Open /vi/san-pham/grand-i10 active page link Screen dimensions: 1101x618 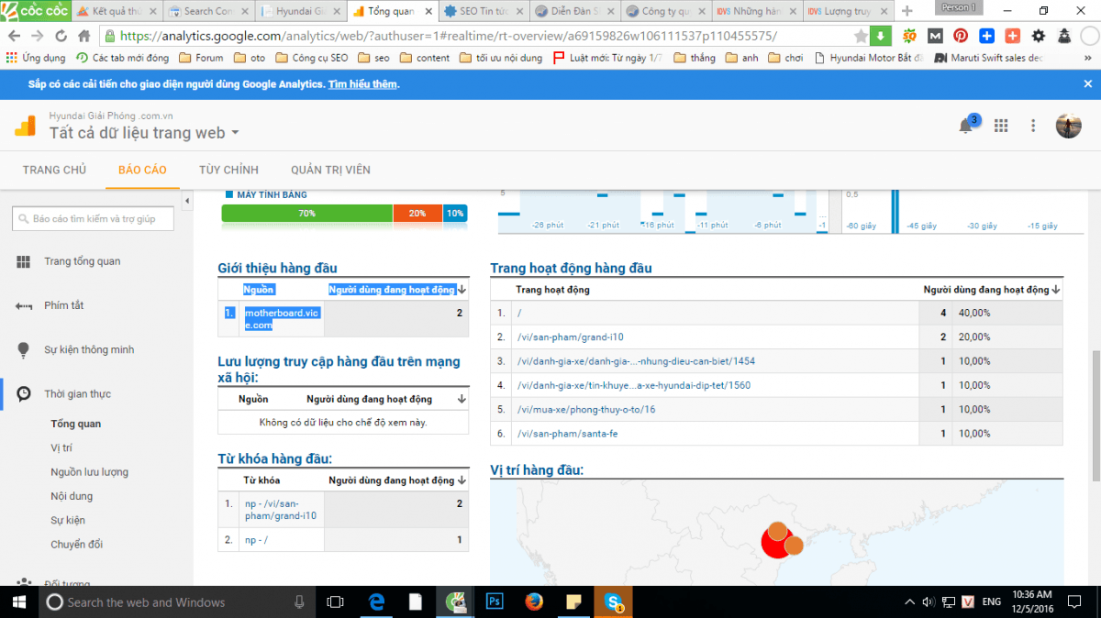pyautogui.click(x=570, y=337)
